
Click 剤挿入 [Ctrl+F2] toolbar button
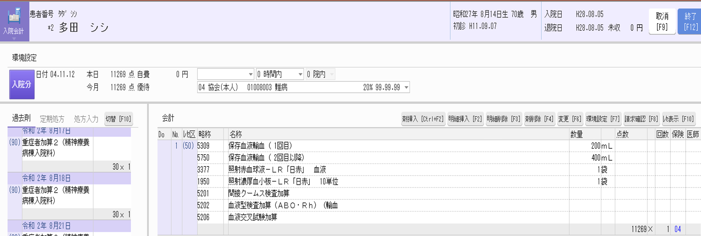pos(423,119)
